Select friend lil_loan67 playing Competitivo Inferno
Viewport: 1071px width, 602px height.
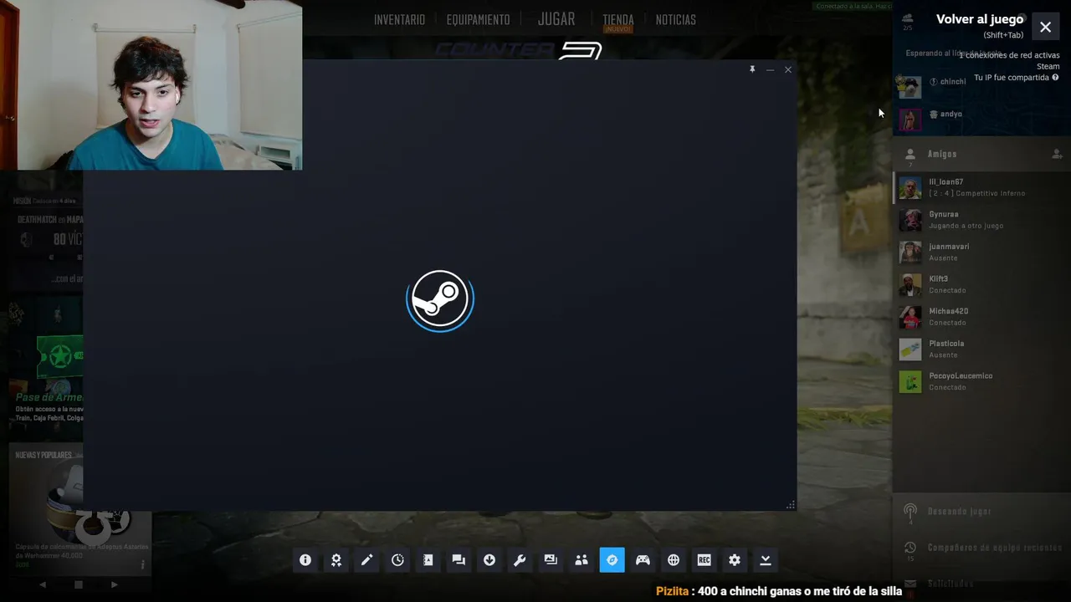981,187
